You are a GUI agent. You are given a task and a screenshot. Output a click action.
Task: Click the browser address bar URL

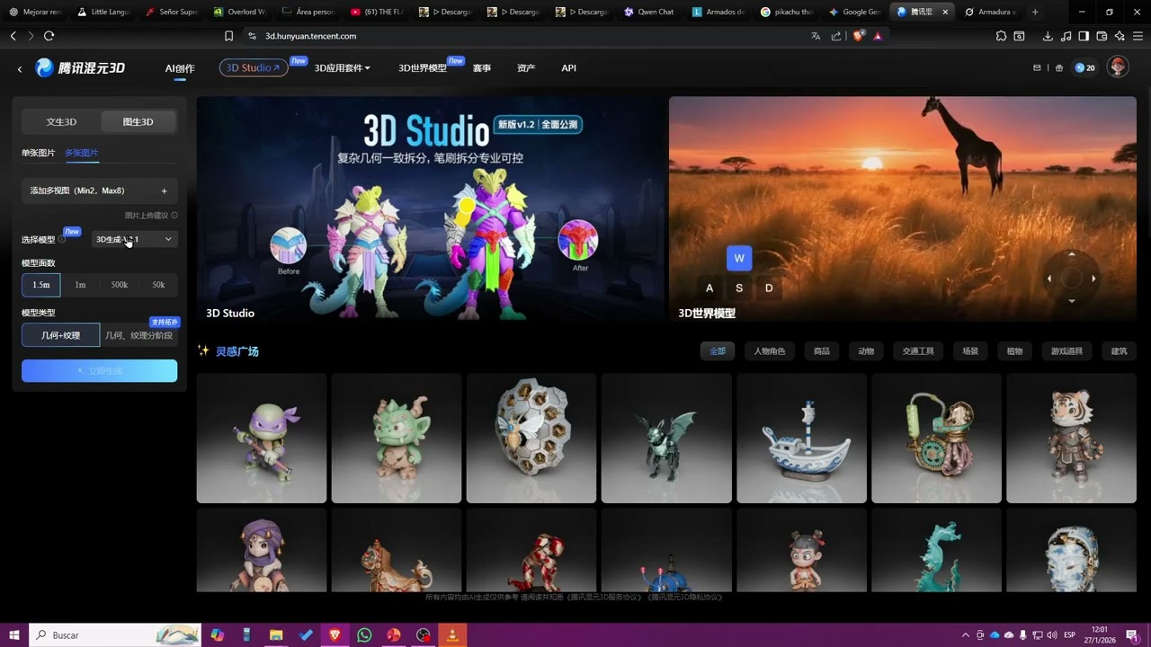point(310,36)
